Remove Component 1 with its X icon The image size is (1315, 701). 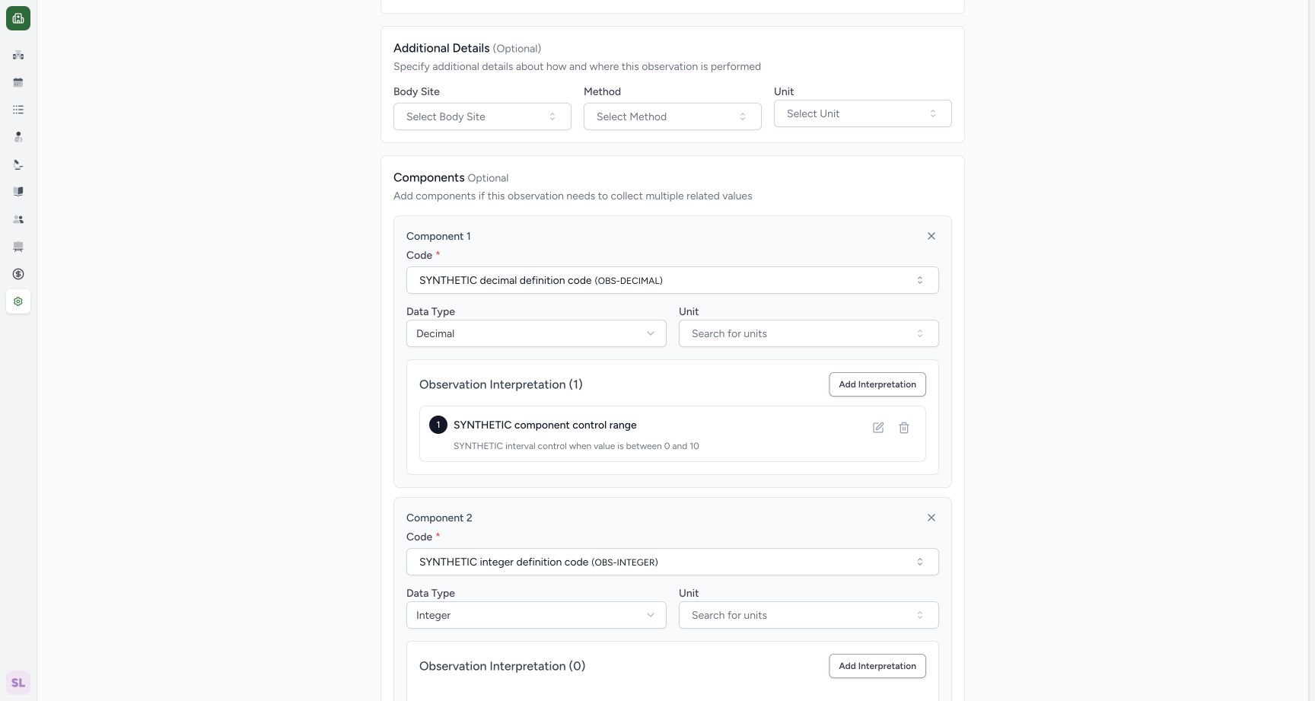click(931, 236)
